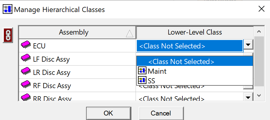Click the scrollbar down arrow
The height and width of the screenshot is (120, 270).
[x=259, y=95]
